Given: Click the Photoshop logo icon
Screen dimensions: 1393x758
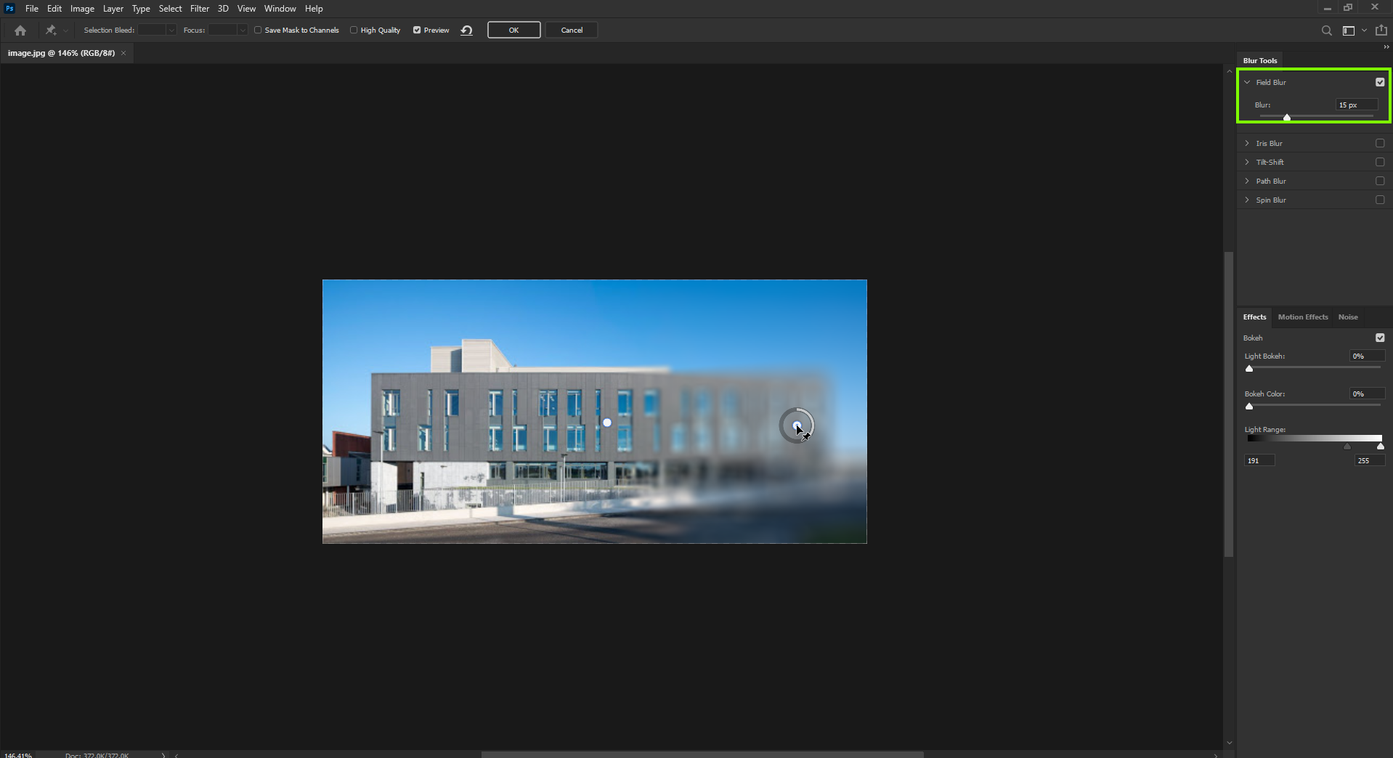Looking at the screenshot, I should point(9,8).
